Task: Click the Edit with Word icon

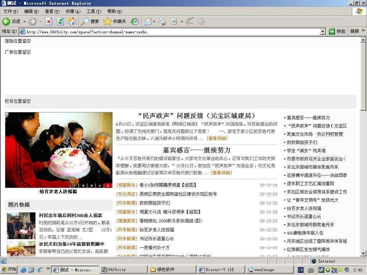Action: (174, 21)
